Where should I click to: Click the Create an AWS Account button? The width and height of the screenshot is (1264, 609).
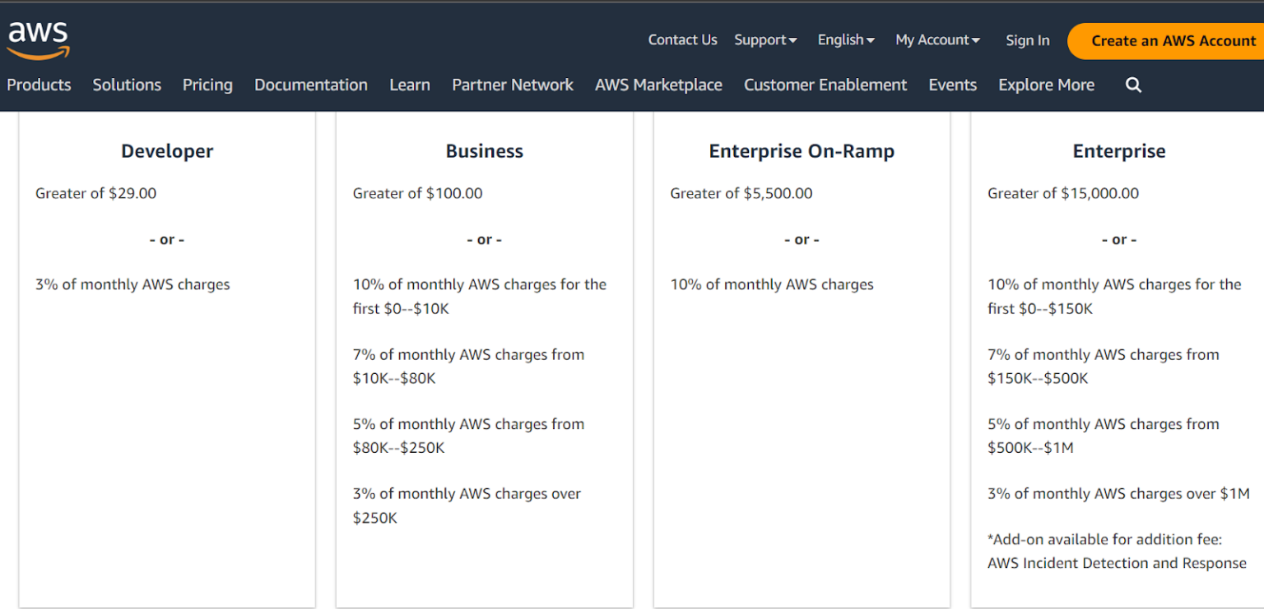coord(1172,40)
